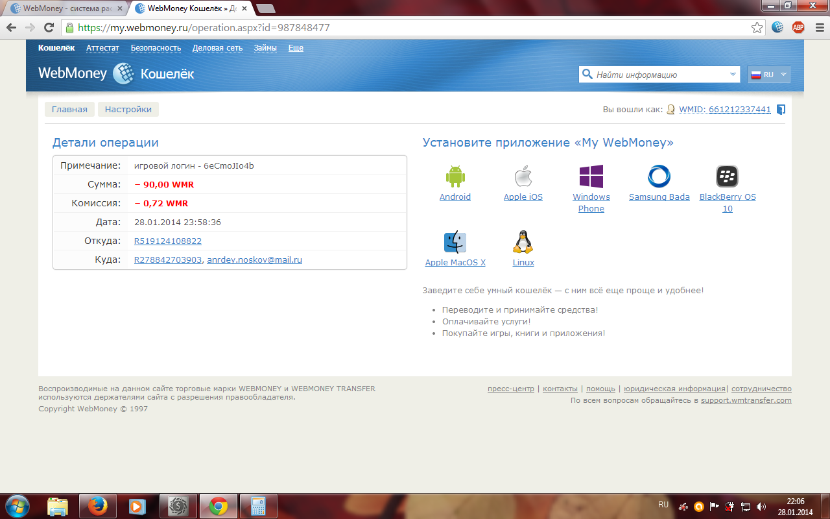This screenshot has height=519, width=830.
Task: Click the browser address bar URL
Action: click(x=204, y=28)
